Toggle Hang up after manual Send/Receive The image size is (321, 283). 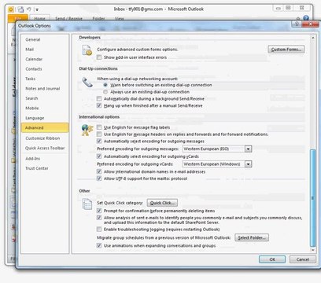click(x=99, y=105)
